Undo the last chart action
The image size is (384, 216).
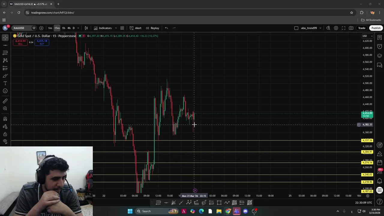click(166, 28)
